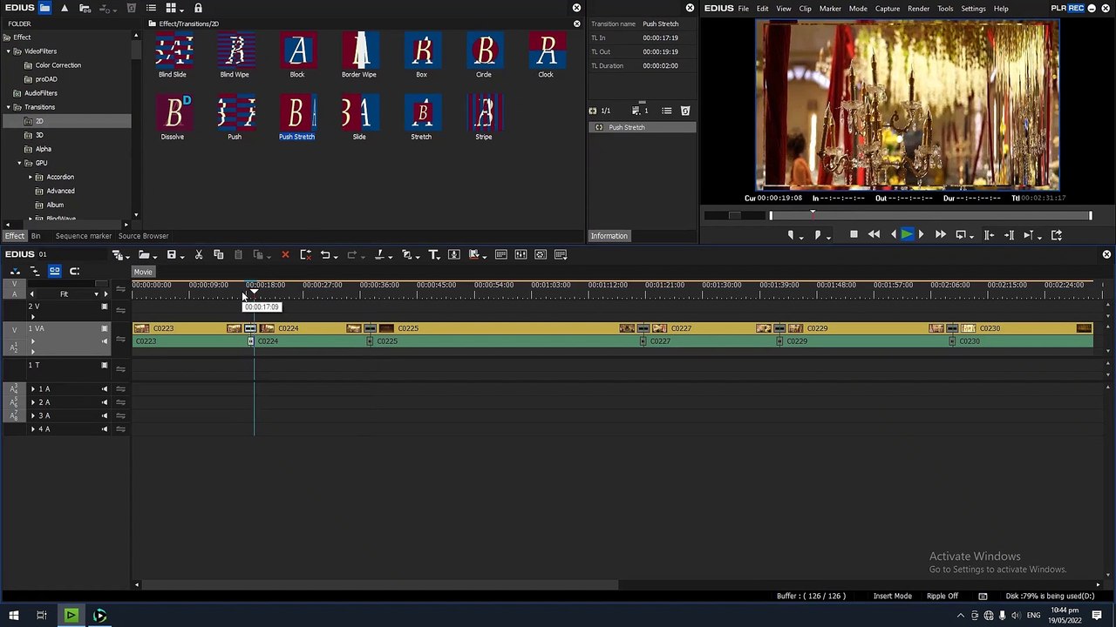Click the red Delete X icon
This screenshot has width=1116, height=627.
(285, 254)
